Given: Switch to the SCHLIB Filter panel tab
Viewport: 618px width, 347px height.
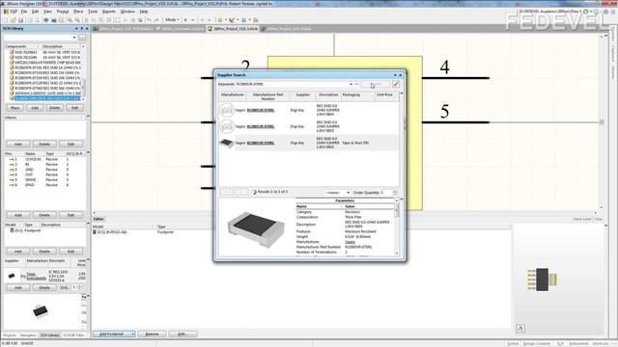Looking at the screenshot, I should pyautogui.click(x=73, y=335).
